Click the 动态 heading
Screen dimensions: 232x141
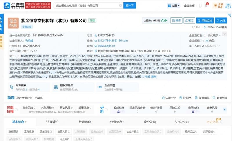pos(11,98)
